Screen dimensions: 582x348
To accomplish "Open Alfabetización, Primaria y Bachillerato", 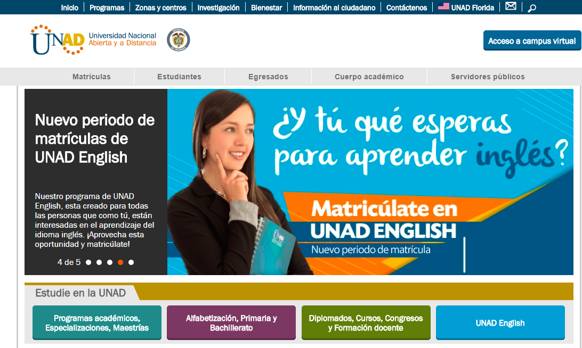I will [231, 323].
